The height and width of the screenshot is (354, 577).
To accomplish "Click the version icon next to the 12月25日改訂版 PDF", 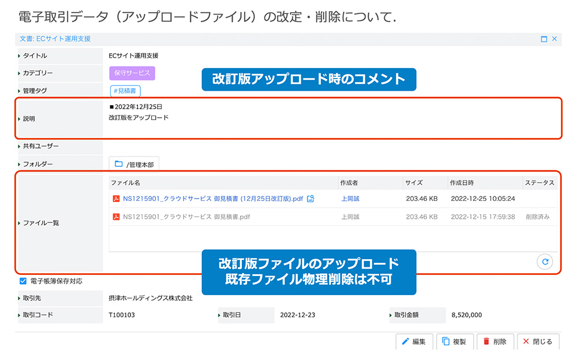I will 310,199.
